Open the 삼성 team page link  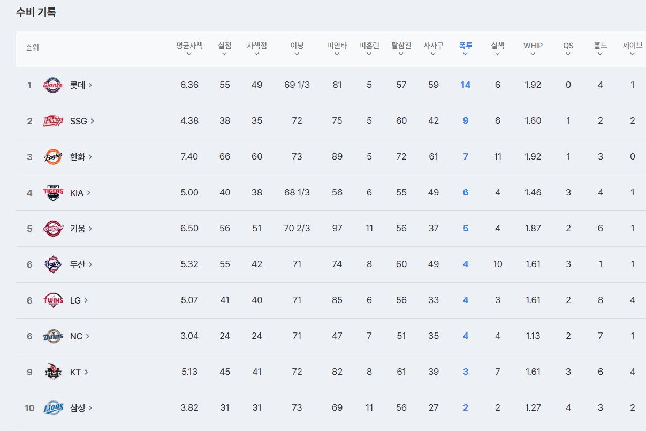tap(81, 408)
